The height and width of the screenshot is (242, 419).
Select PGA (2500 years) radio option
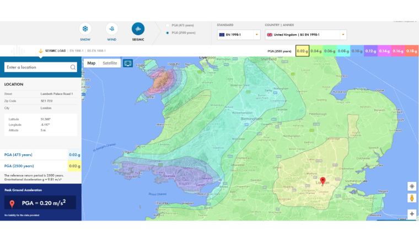click(168, 33)
